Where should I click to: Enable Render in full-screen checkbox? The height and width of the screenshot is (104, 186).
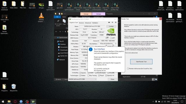pyautogui.click(x=128, y=68)
